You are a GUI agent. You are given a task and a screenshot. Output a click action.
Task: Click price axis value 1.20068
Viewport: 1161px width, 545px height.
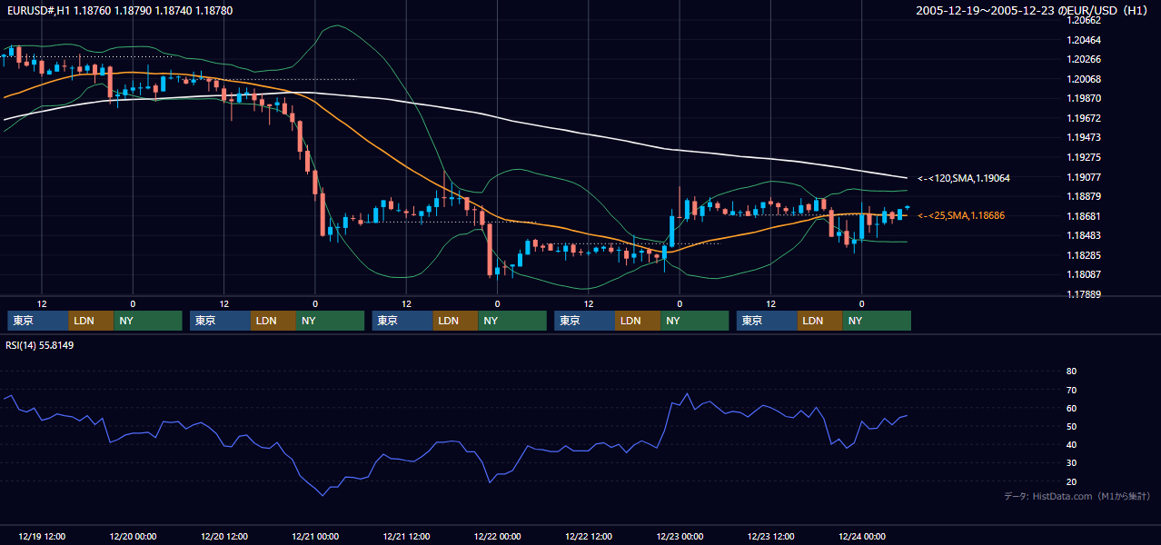point(1084,79)
